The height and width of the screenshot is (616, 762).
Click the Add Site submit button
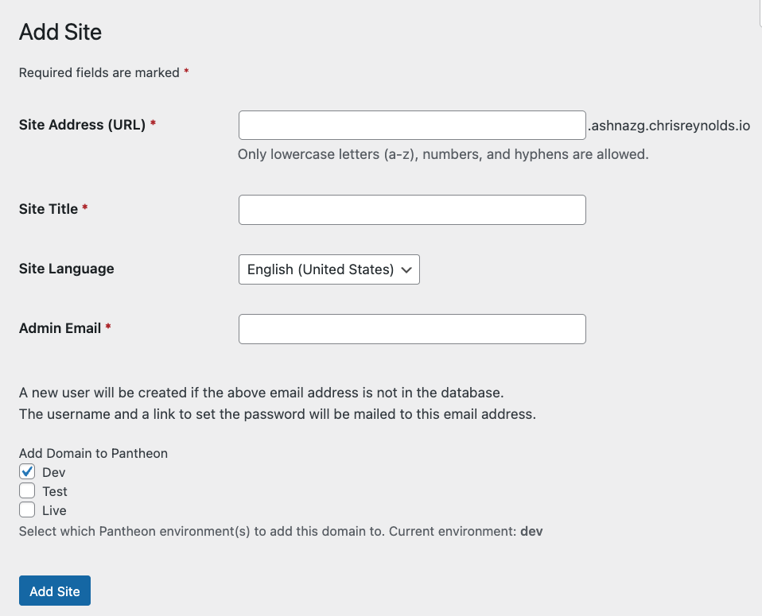(54, 591)
